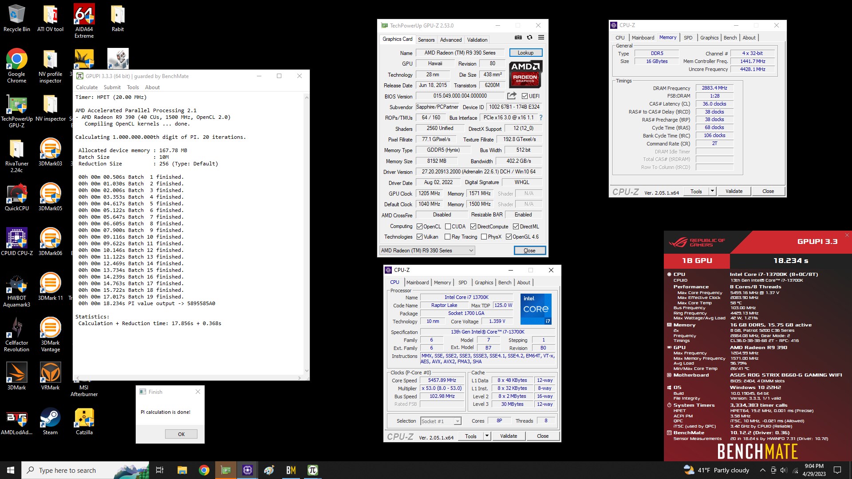Open File Explorer from taskbar

pyautogui.click(x=182, y=470)
